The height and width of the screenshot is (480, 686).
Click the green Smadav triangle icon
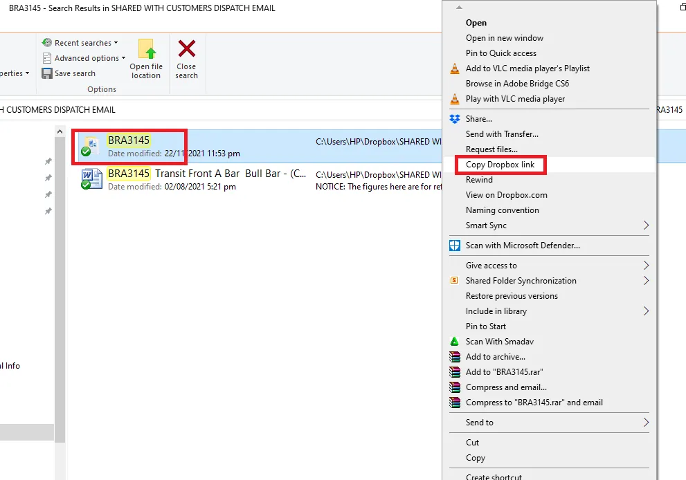(455, 342)
